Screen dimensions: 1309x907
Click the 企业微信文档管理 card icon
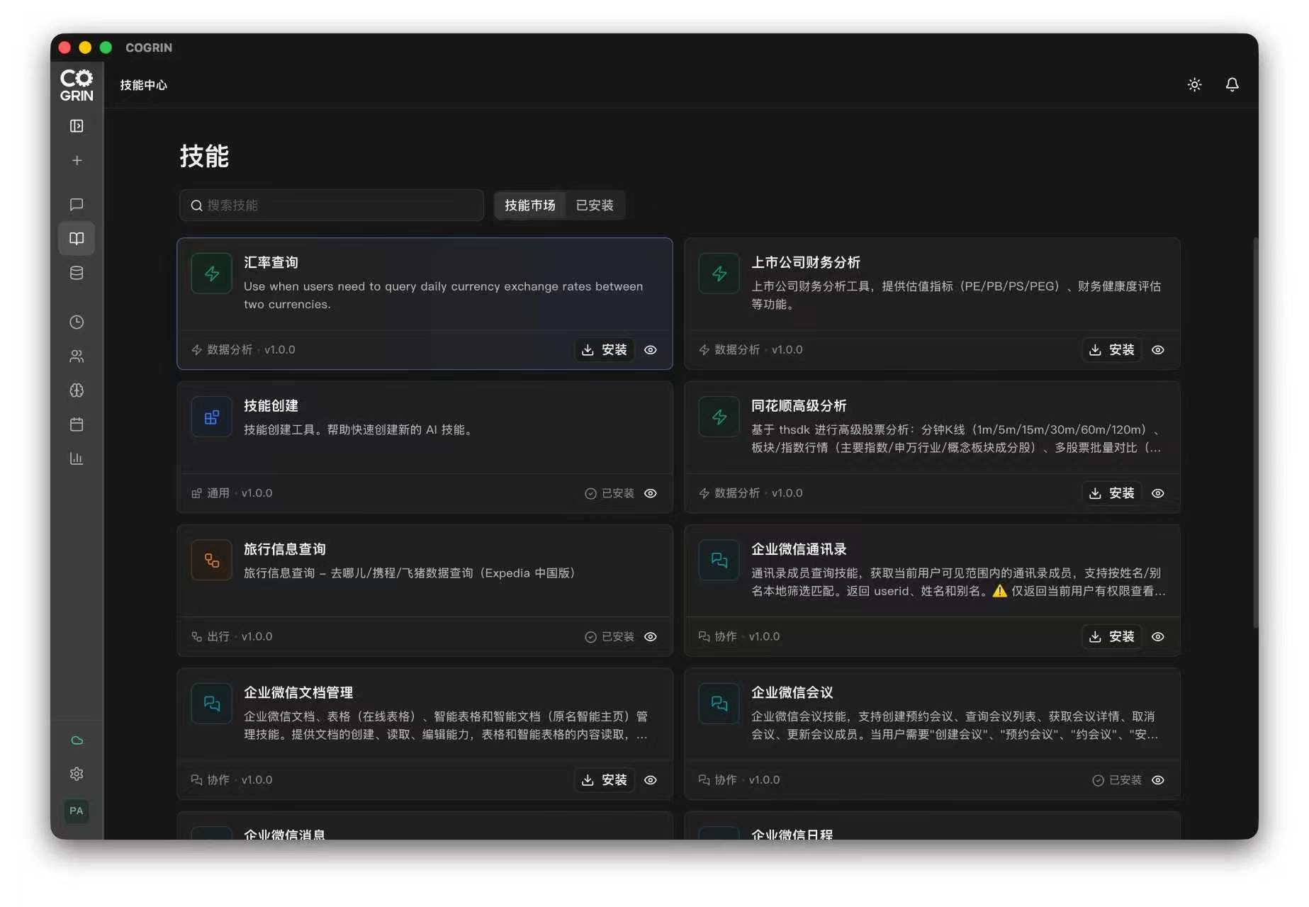211,703
